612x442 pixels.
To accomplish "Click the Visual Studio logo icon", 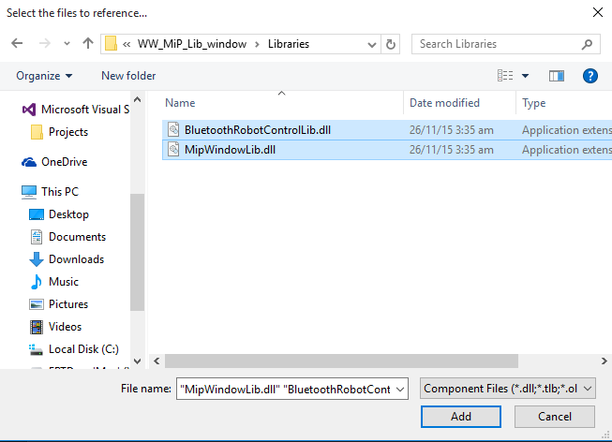I will [29, 110].
